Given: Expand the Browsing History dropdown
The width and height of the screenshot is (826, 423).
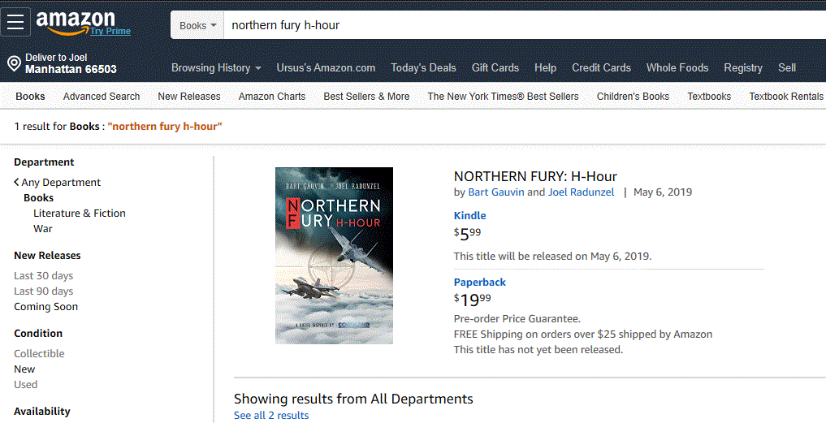Looking at the screenshot, I should (x=216, y=68).
